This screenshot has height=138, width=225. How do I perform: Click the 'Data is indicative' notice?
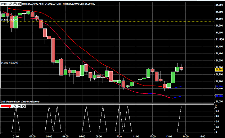click(30, 102)
